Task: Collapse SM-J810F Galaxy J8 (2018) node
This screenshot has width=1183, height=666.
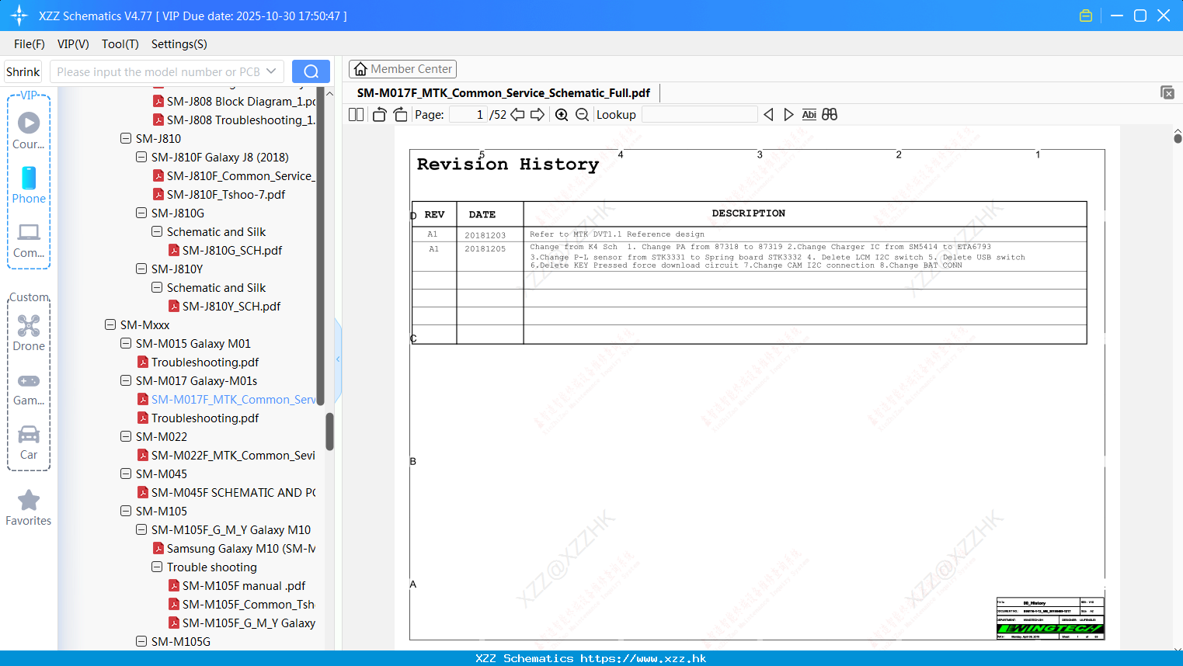Action: point(141,157)
